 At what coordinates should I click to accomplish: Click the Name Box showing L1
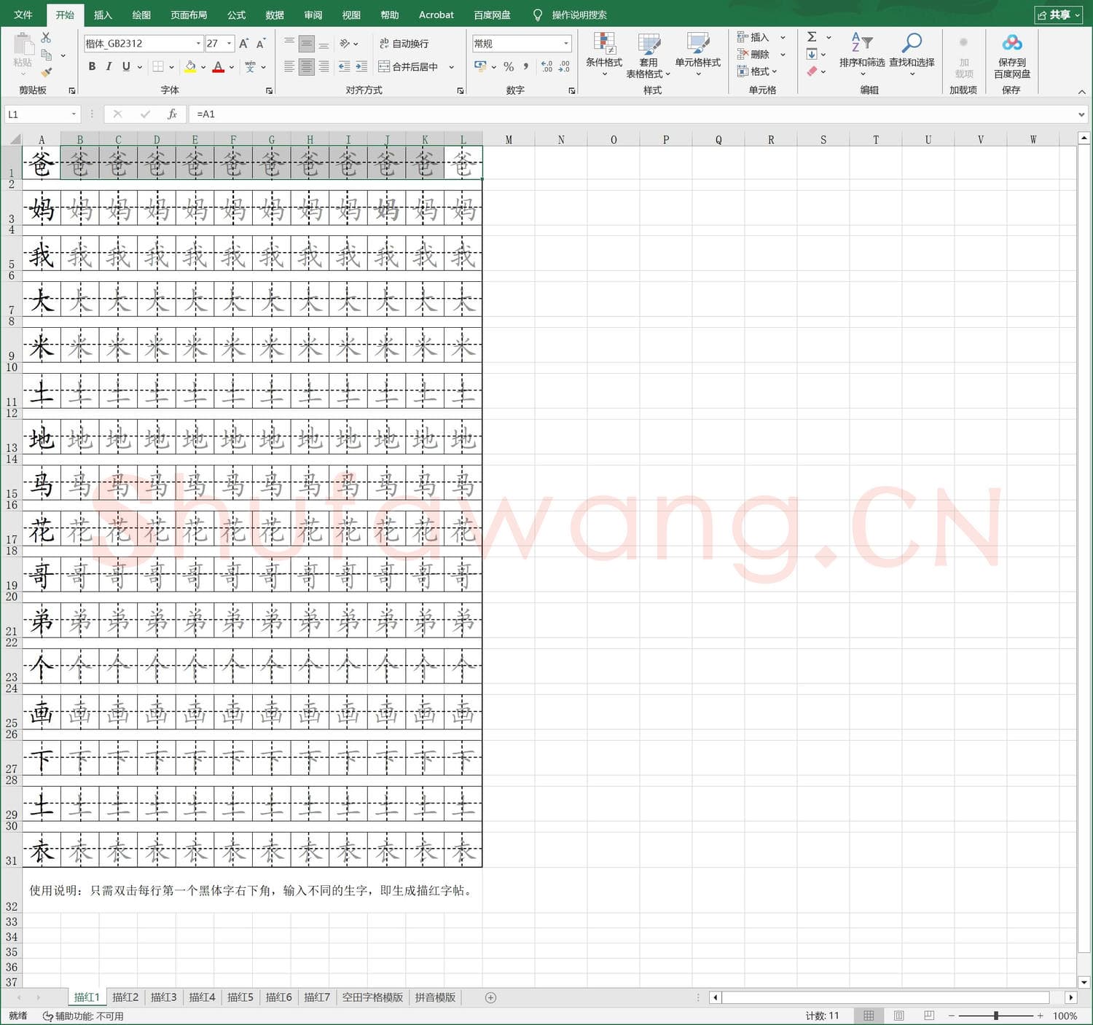42,114
